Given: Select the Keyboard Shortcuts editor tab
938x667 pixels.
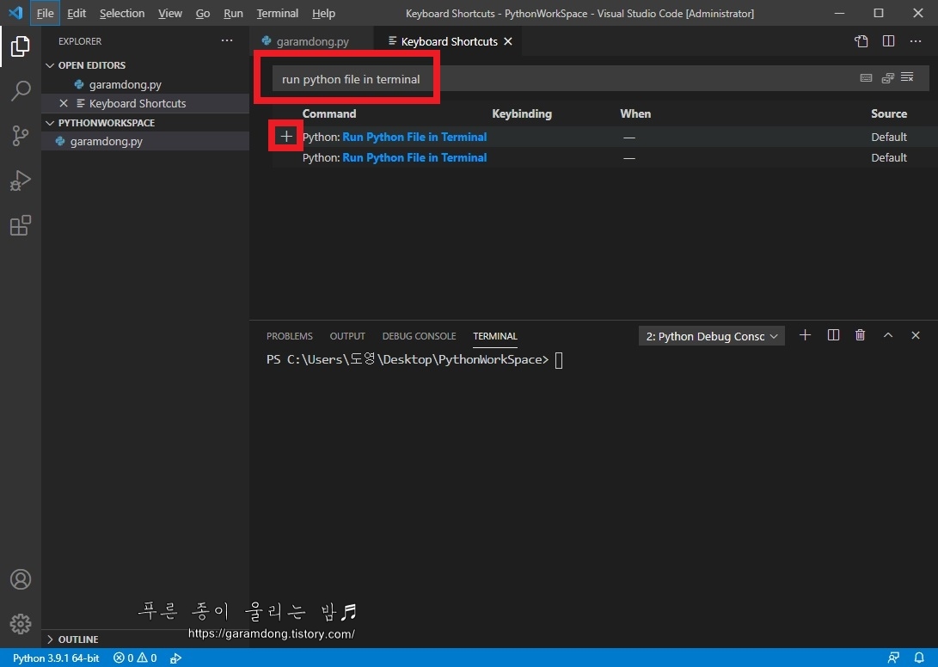Looking at the screenshot, I should tap(449, 41).
